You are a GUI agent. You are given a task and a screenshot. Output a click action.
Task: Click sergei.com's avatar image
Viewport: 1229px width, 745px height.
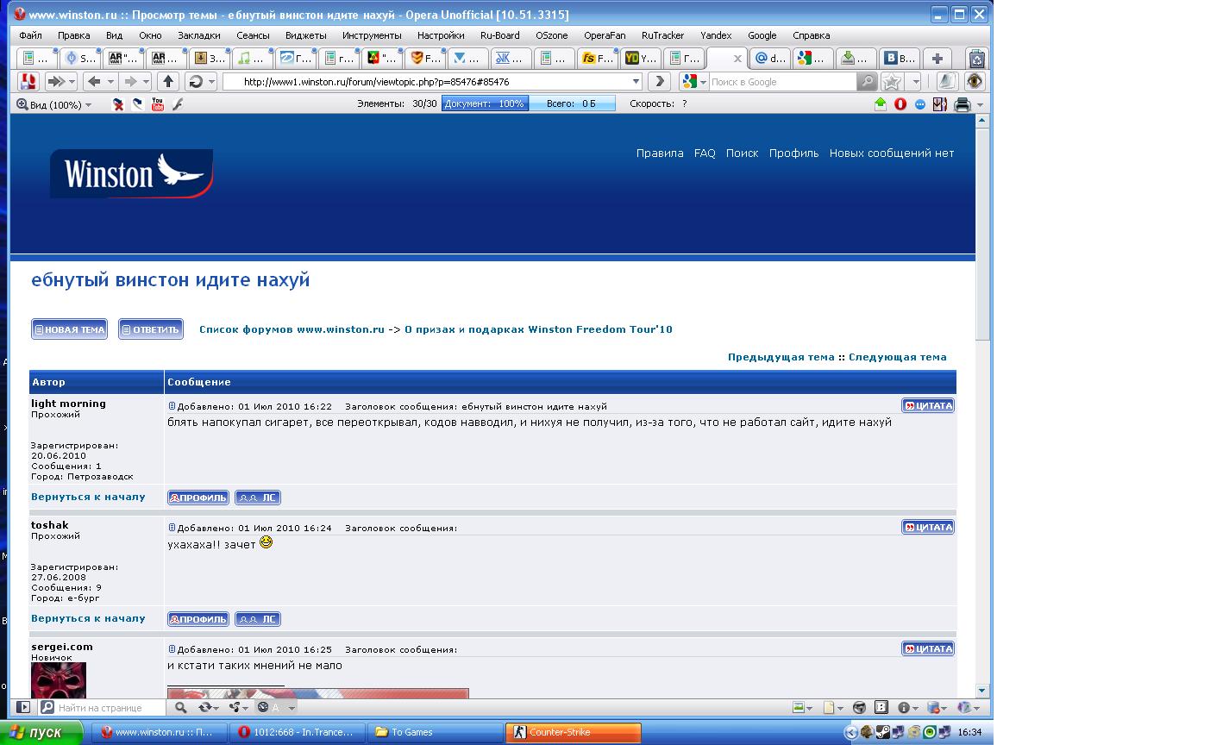(x=59, y=680)
